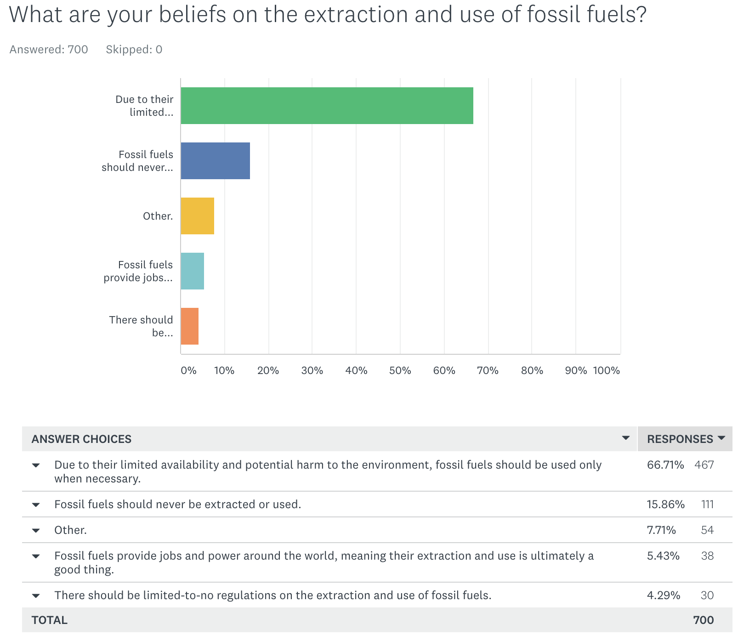Click the orange 'There should be' bar
Screen dimensions: 738x635
[189, 326]
